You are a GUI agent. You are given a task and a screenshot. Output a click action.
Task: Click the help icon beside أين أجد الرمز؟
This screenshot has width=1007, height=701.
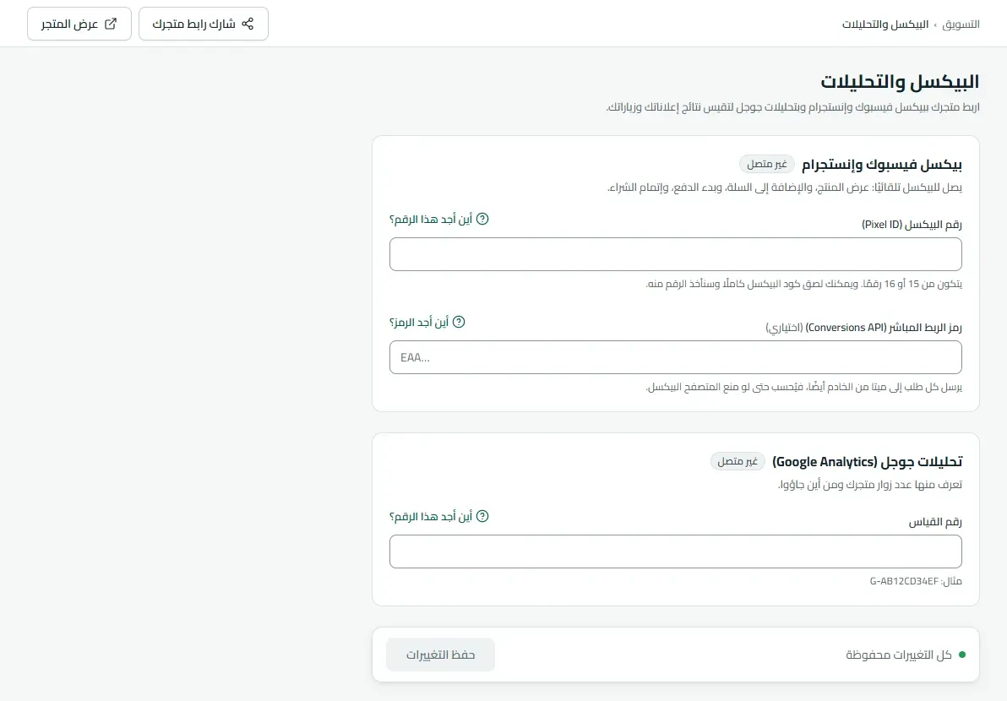coord(459,323)
